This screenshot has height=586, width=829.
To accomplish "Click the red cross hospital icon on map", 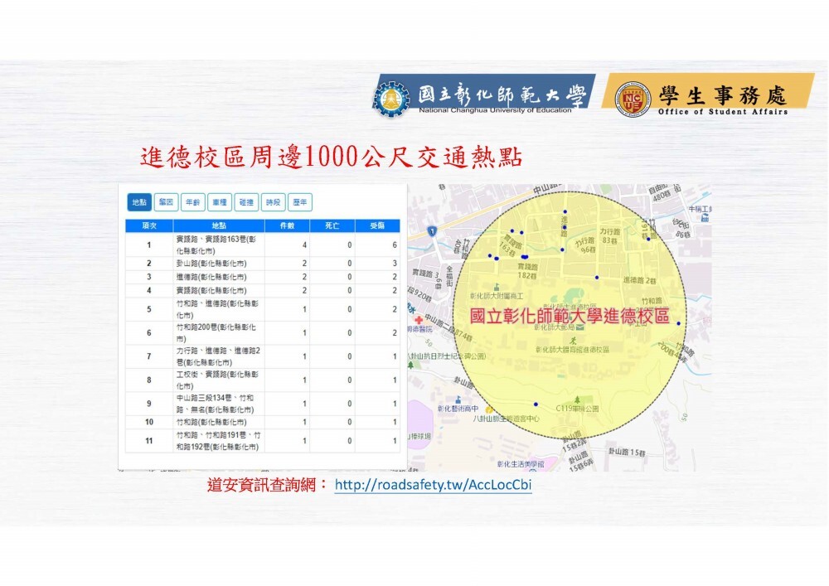I will point(419,320).
